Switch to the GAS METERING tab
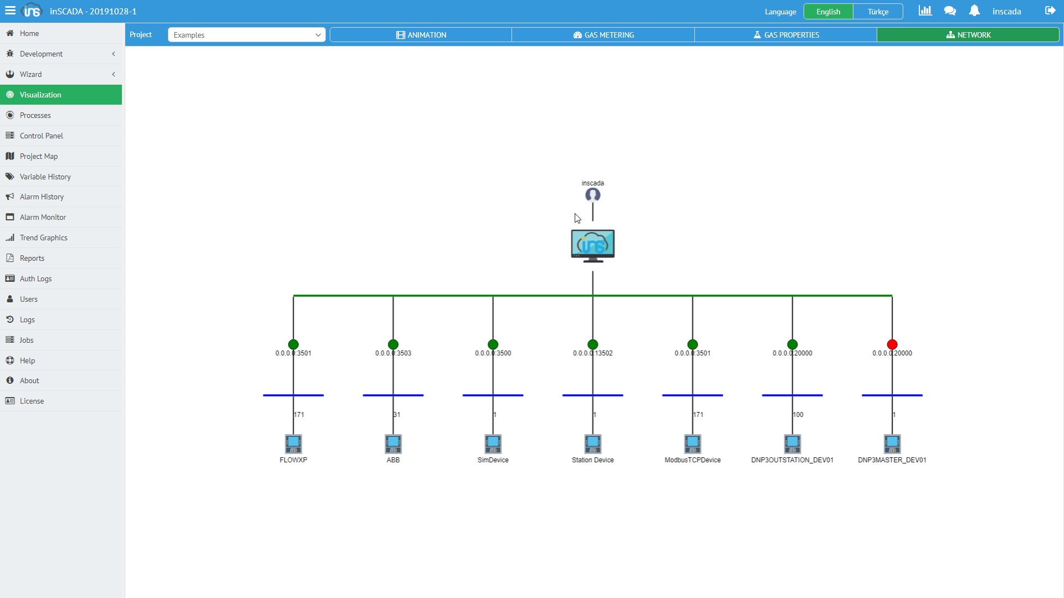The width and height of the screenshot is (1064, 598). tap(603, 35)
